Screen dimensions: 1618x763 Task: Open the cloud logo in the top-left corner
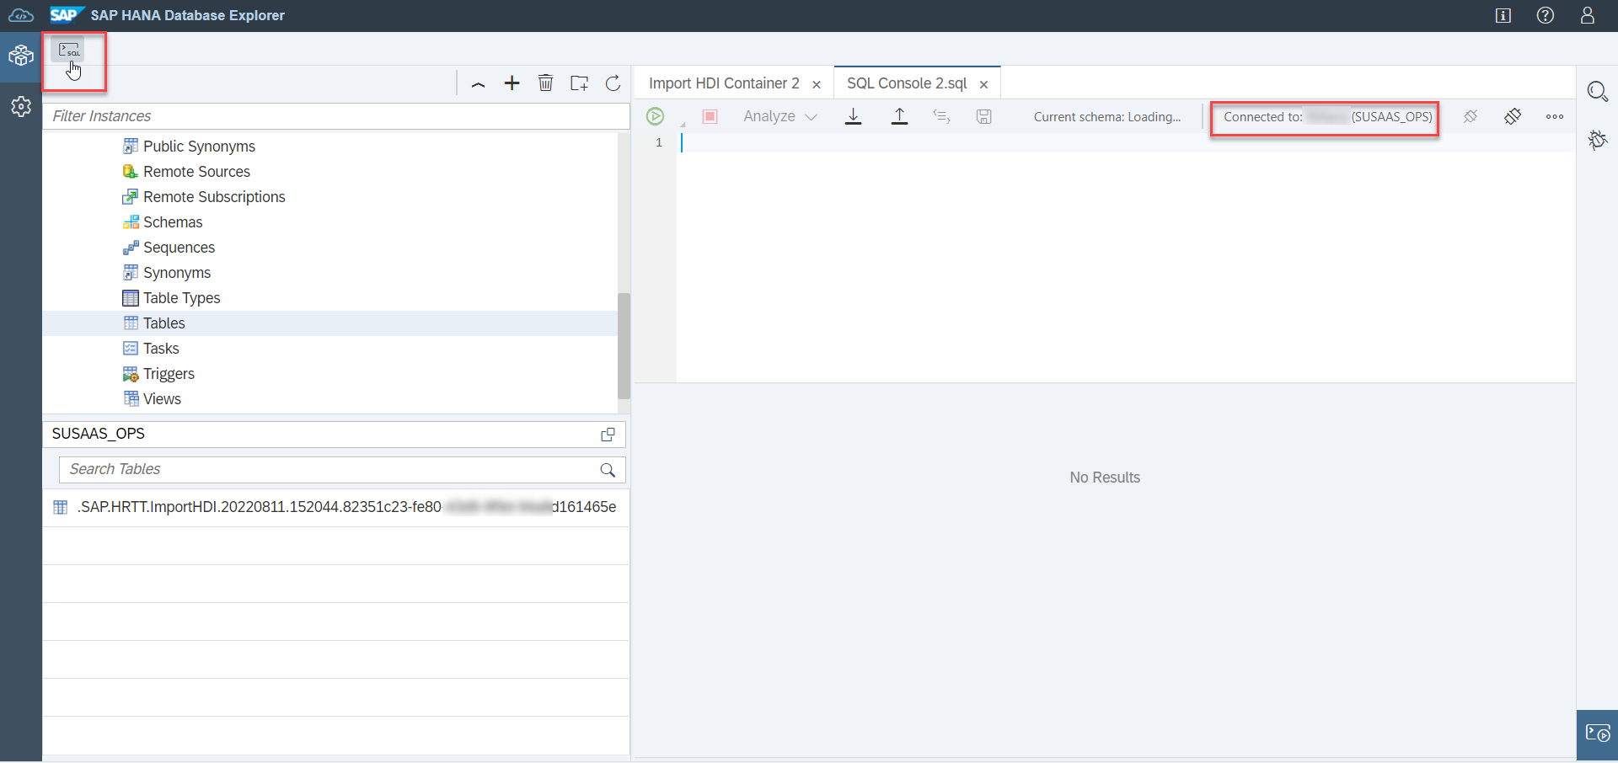21,15
